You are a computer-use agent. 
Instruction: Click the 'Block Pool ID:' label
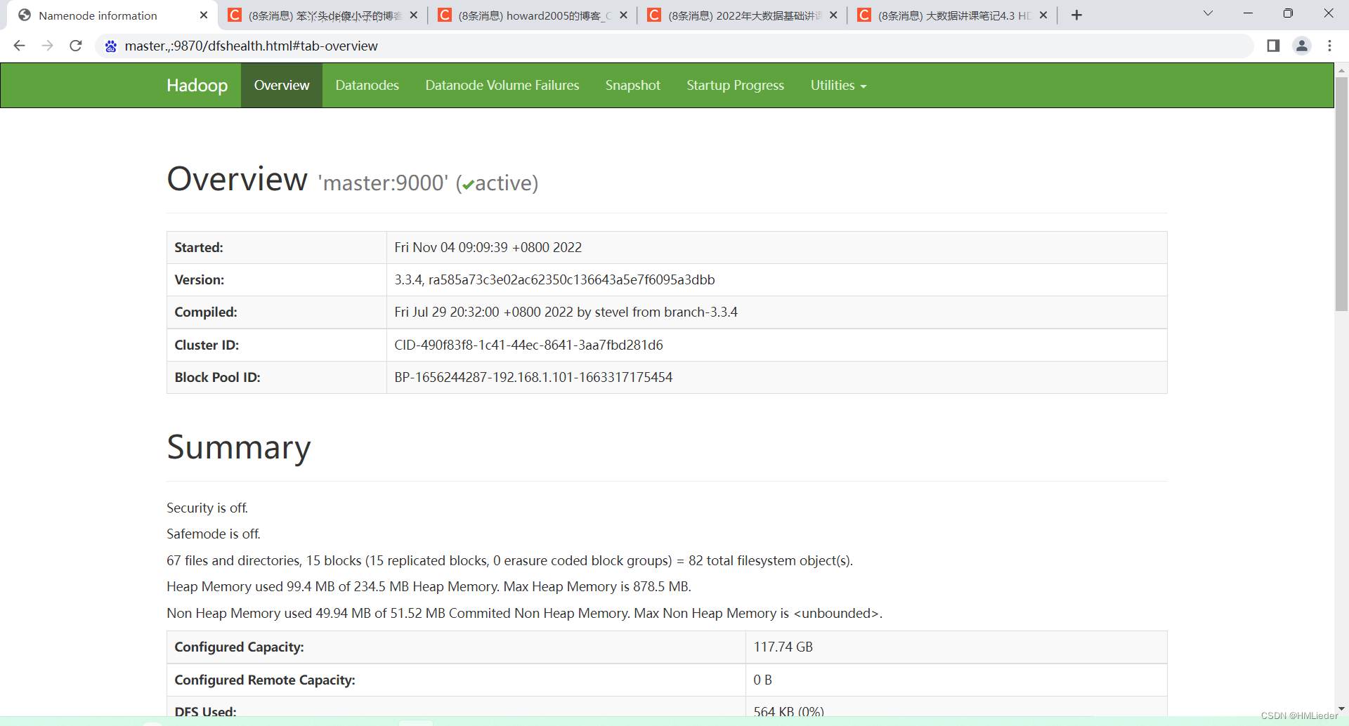(x=217, y=377)
